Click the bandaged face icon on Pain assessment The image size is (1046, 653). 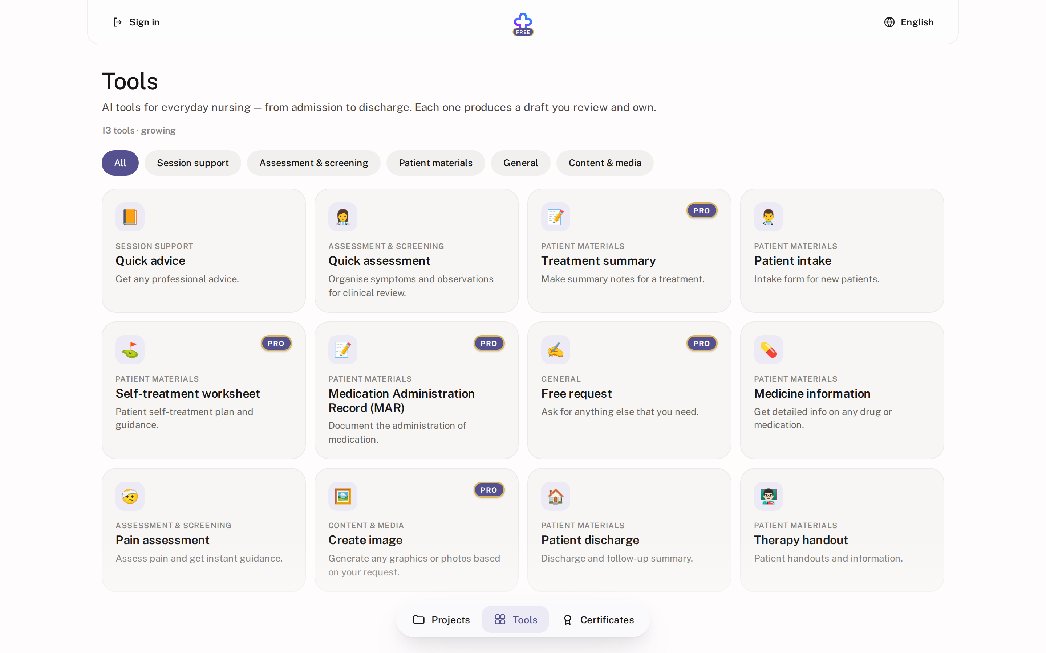pos(130,496)
